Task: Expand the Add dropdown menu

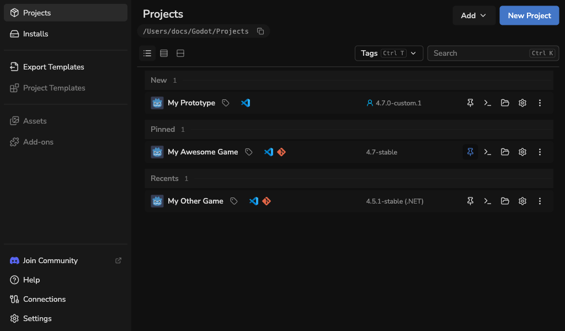Action: [x=474, y=15]
